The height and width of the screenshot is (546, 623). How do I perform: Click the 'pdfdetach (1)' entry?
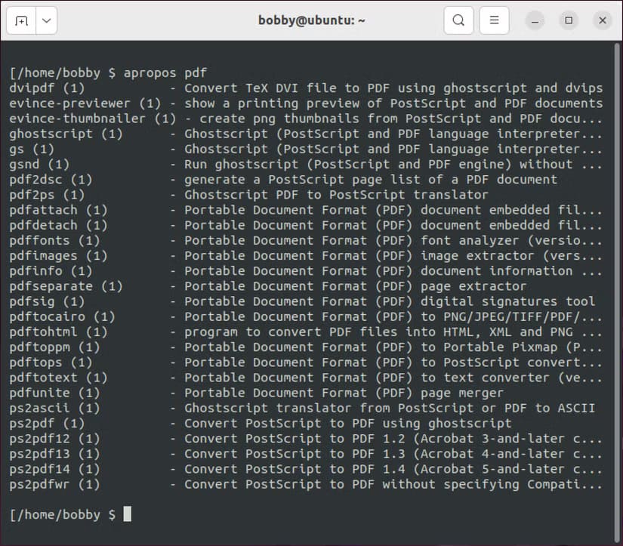tap(58, 225)
